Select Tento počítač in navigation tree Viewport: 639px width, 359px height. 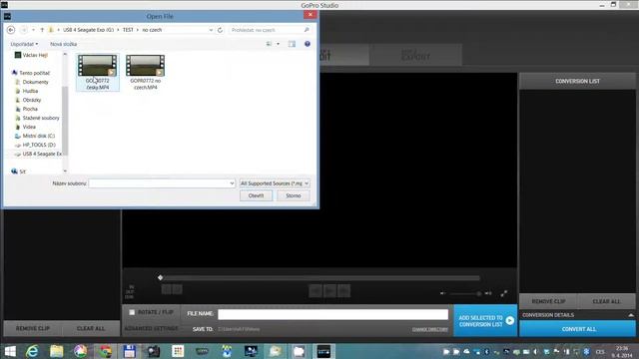click(34, 73)
